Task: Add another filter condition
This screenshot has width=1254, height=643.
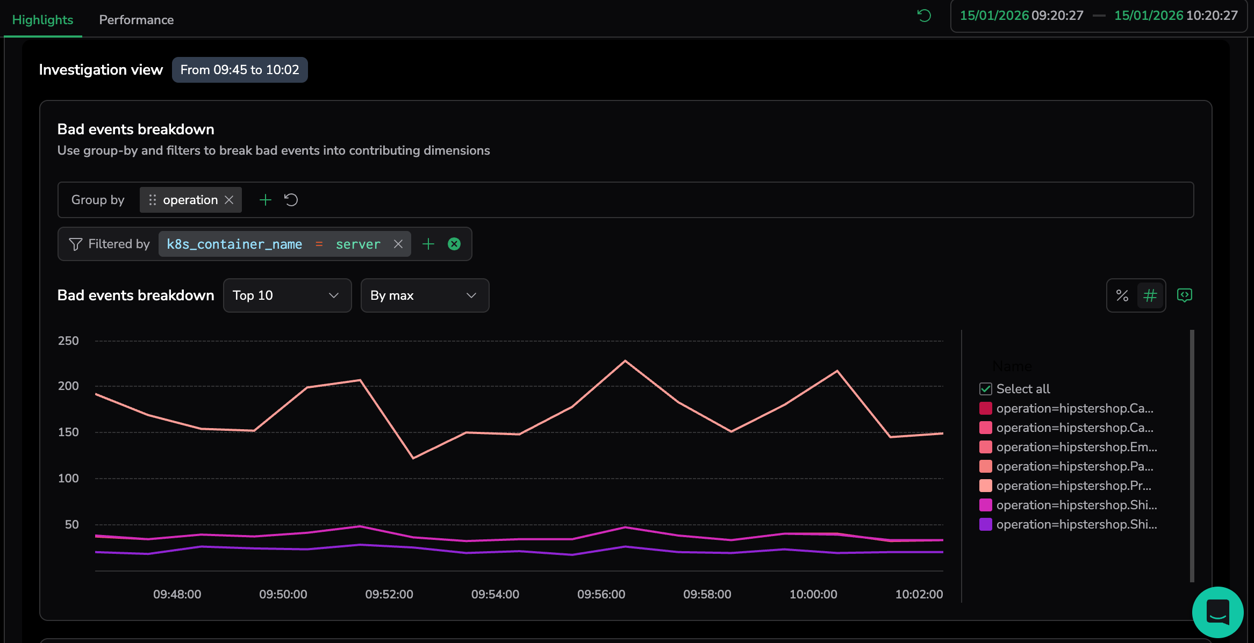Action: (x=428, y=244)
